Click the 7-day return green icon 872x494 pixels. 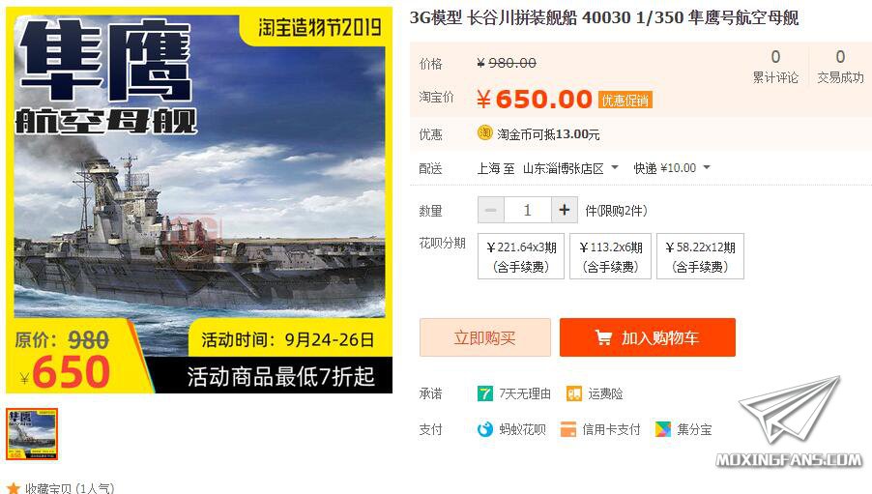point(485,393)
